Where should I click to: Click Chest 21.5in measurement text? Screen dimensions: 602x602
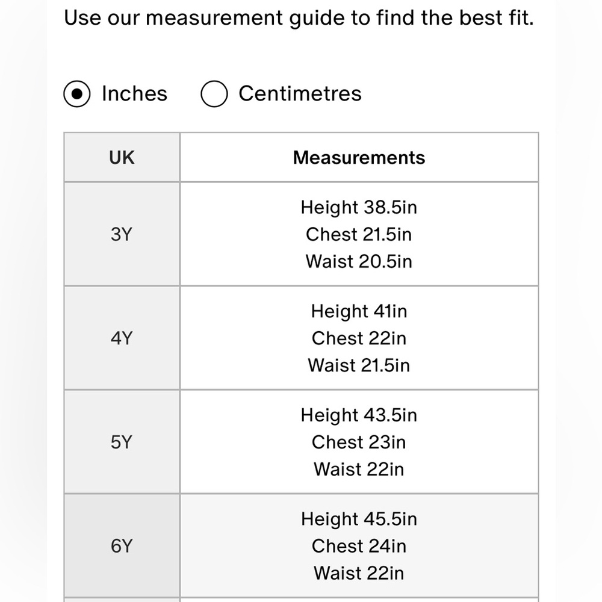click(x=359, y=234)
